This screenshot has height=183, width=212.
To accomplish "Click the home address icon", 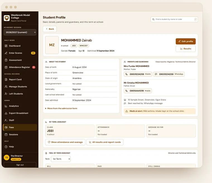I will point(125,100).
